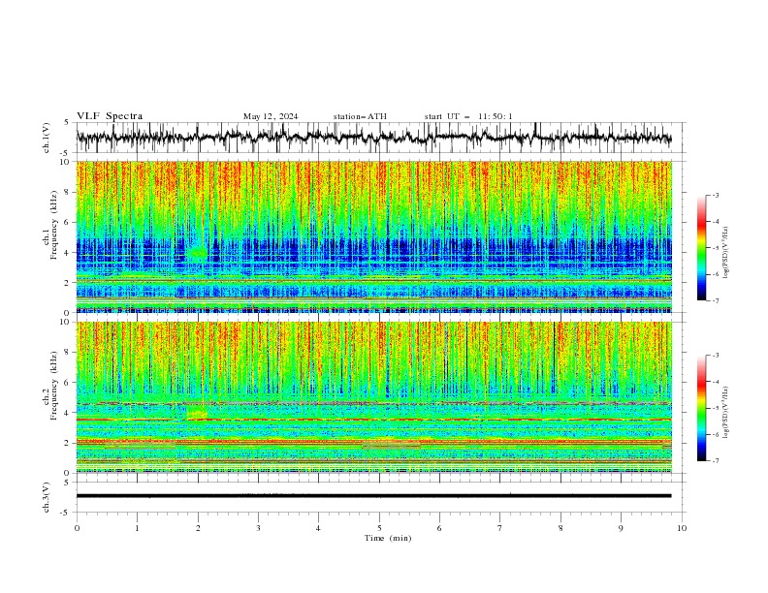
Task: Click the time axis tick label "4"
Action: pyautogui.click(x=319, y=528)
